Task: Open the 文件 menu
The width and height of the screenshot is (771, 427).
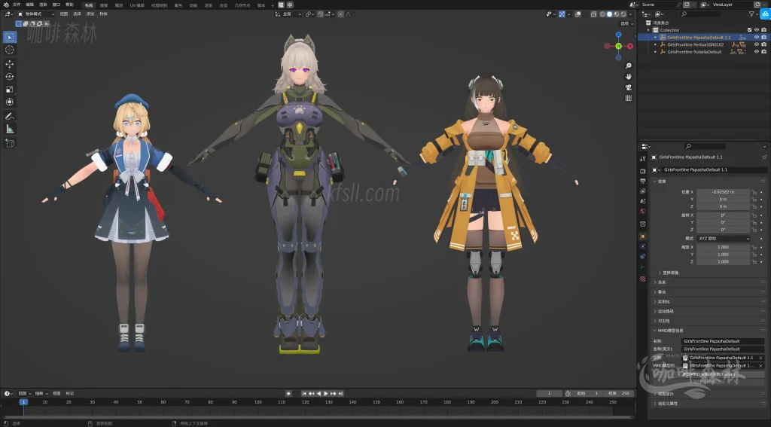Action: (17, 5)
